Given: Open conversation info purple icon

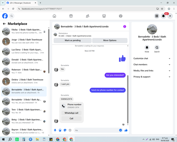Looking at the screenshot, I should (125, 27).
